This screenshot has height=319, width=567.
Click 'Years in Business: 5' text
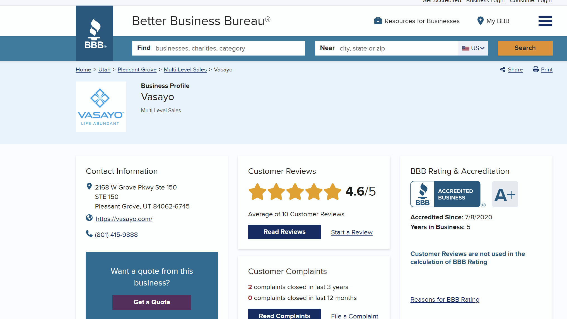click(440, 227)
